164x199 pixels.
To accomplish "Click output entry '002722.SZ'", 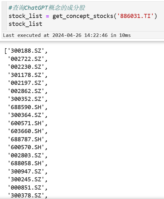I will coord(26,59).
